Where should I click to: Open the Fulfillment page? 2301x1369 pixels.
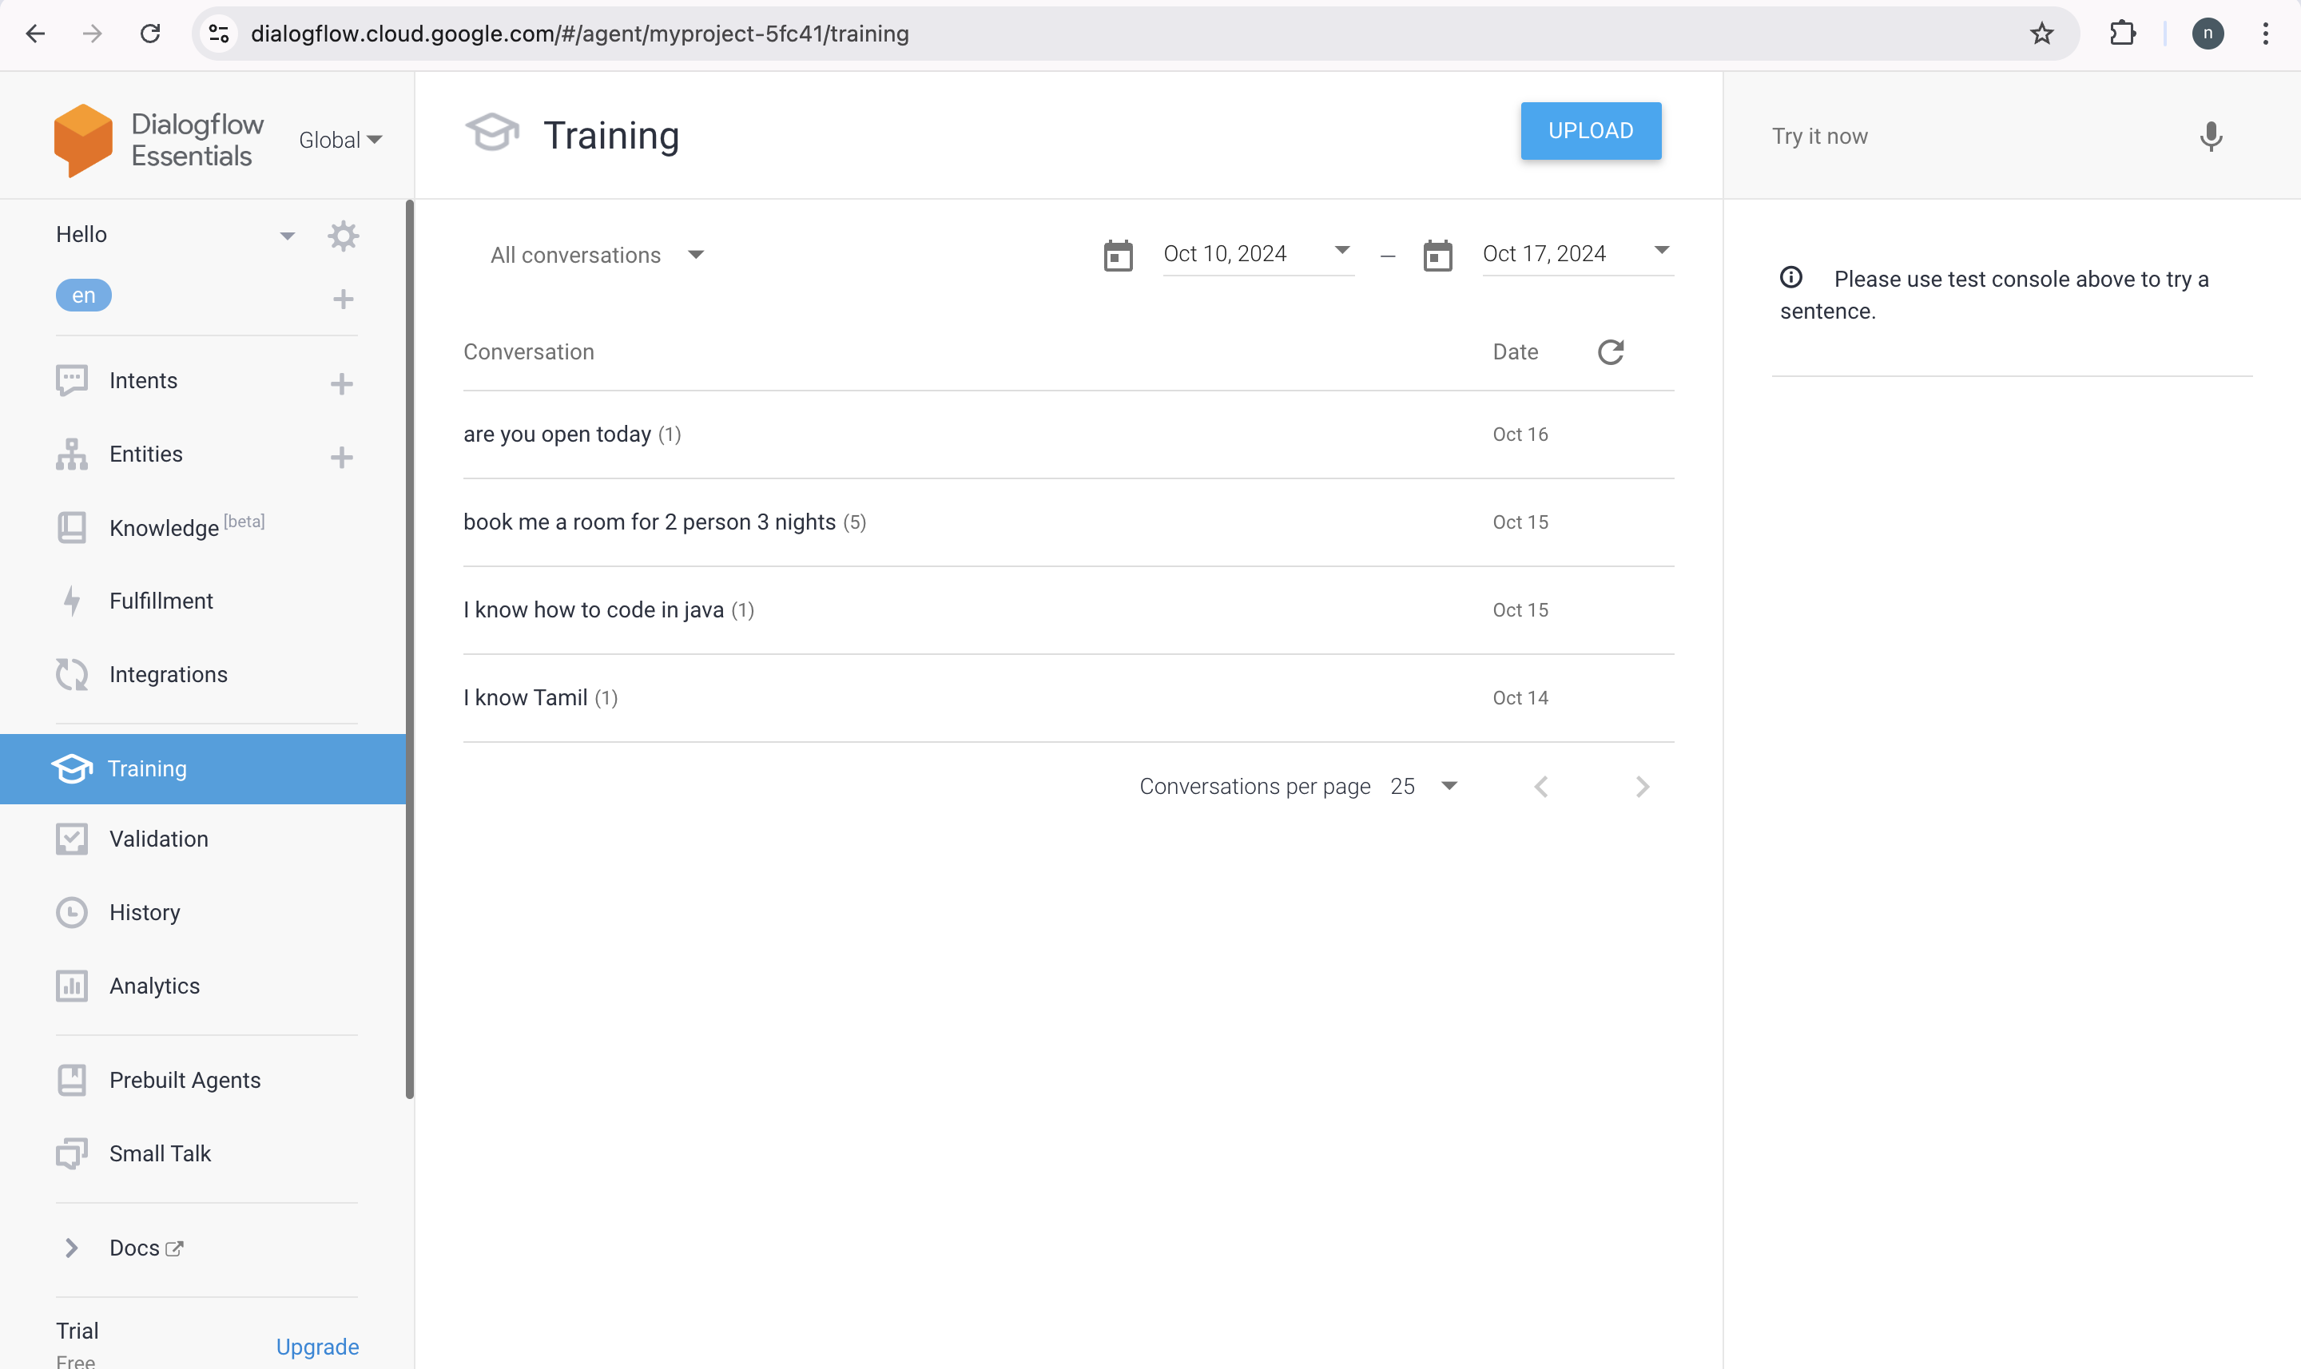[162, 600]
